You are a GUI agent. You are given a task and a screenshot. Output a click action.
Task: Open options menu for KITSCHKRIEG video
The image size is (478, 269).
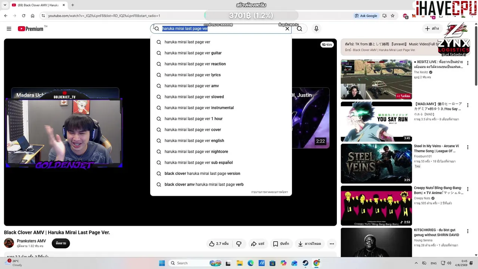coord(468,232)
